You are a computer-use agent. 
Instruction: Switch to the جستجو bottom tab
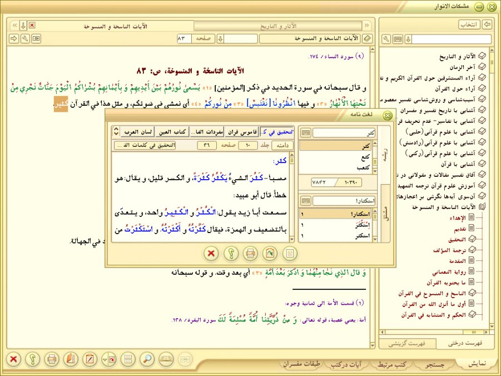[x=435, y=364]
